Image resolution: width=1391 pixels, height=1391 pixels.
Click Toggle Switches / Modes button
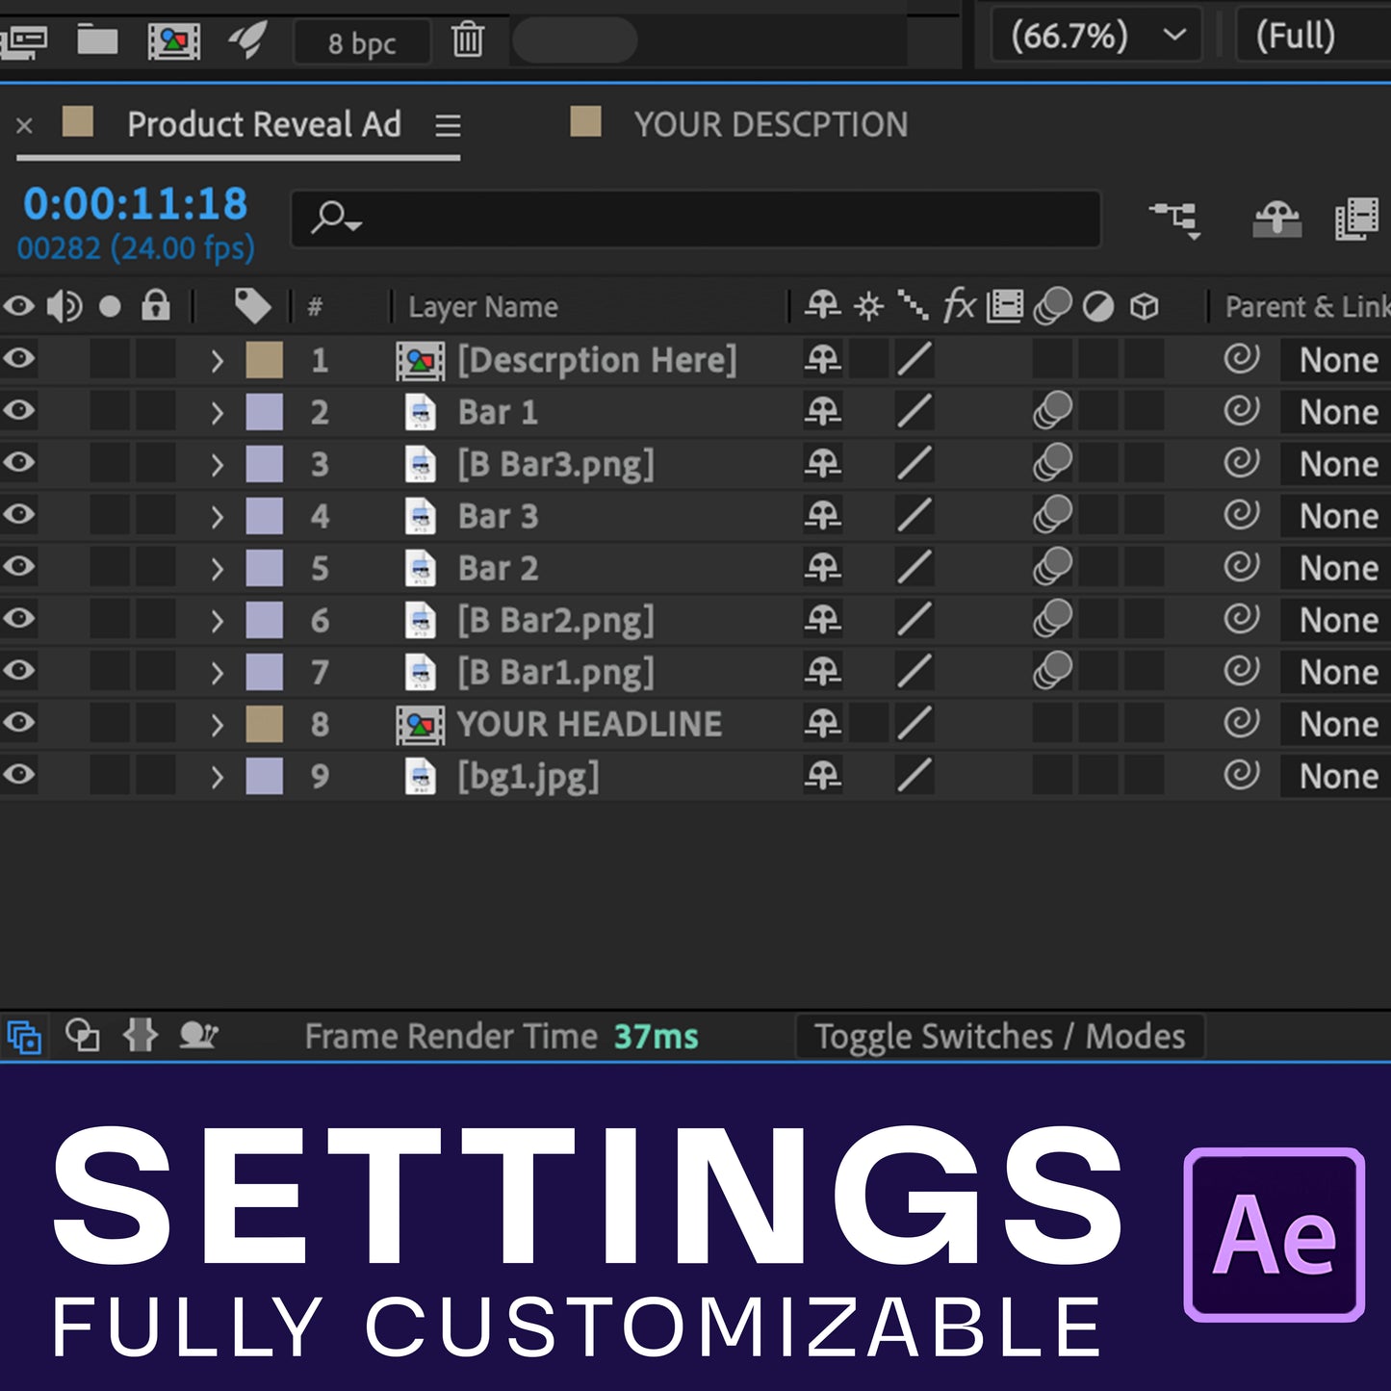tap(999, 1037)
